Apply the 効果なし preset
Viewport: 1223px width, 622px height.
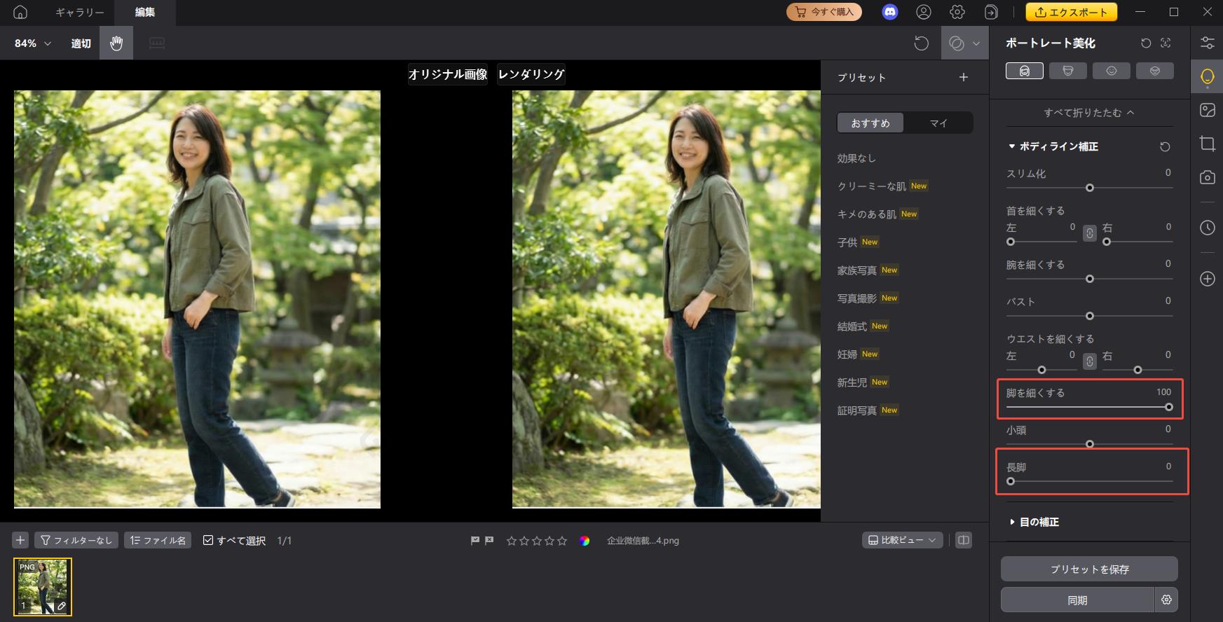point(856,158)
